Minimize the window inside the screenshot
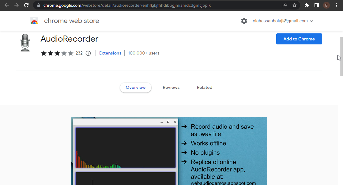 (x=162, y=122)
